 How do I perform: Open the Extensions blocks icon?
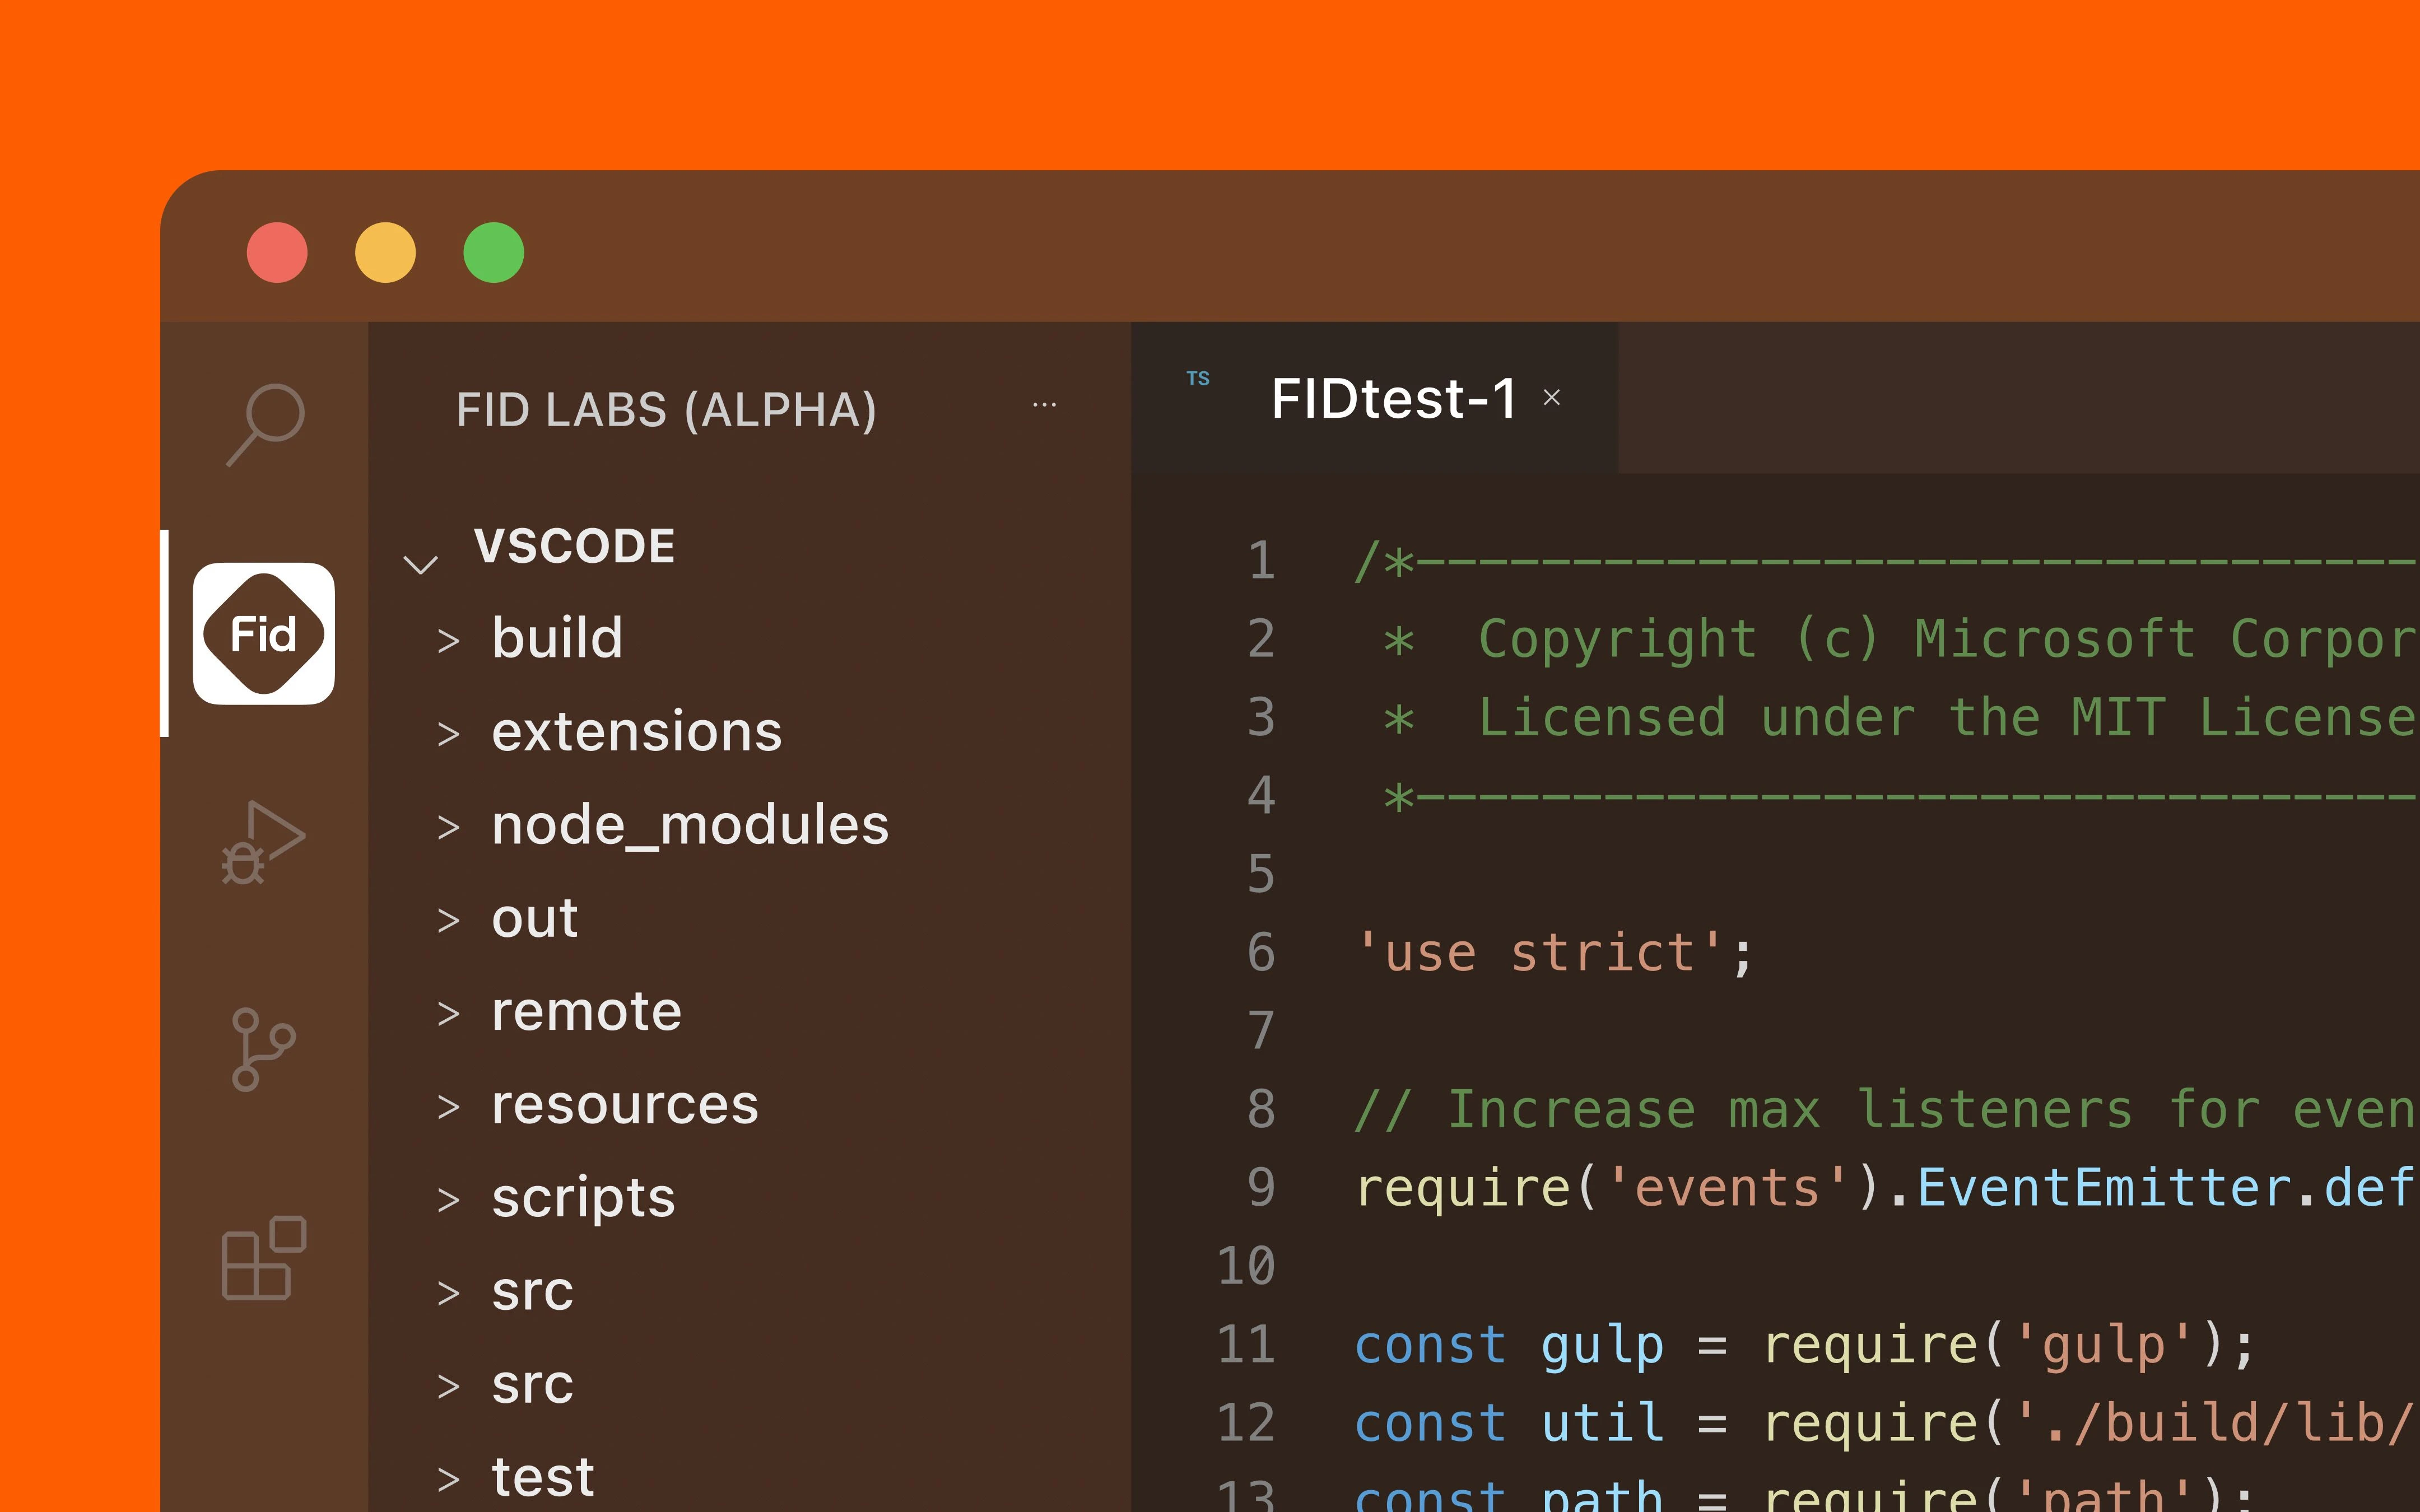point(264,1258)
